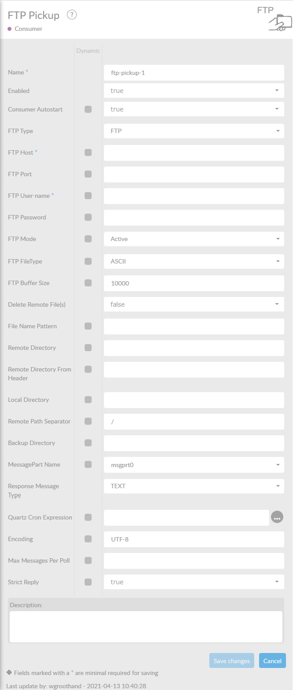Check the dynamic box for Remote Directory
This screenshot has height=690, width=293.
(88, 348)
